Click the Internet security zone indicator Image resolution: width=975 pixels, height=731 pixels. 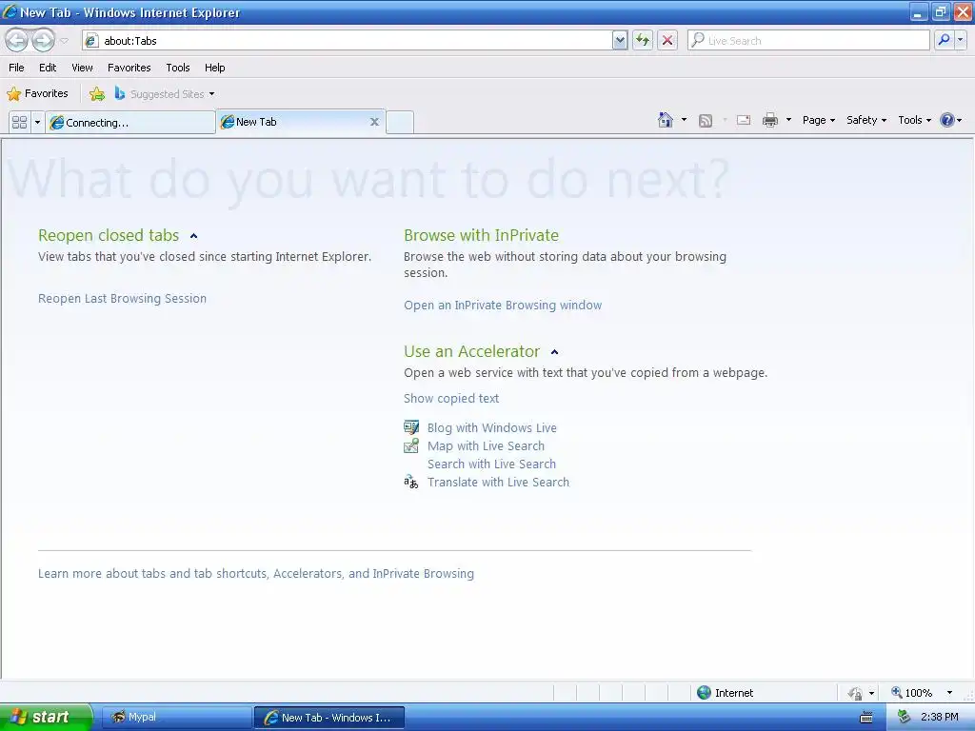pyautogui.click(x=725, y=693)
